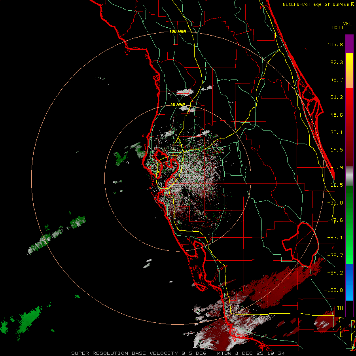Click the blue segment of the velocity color bar
This screenshot has height=356, width=356.
click(349, 282)
